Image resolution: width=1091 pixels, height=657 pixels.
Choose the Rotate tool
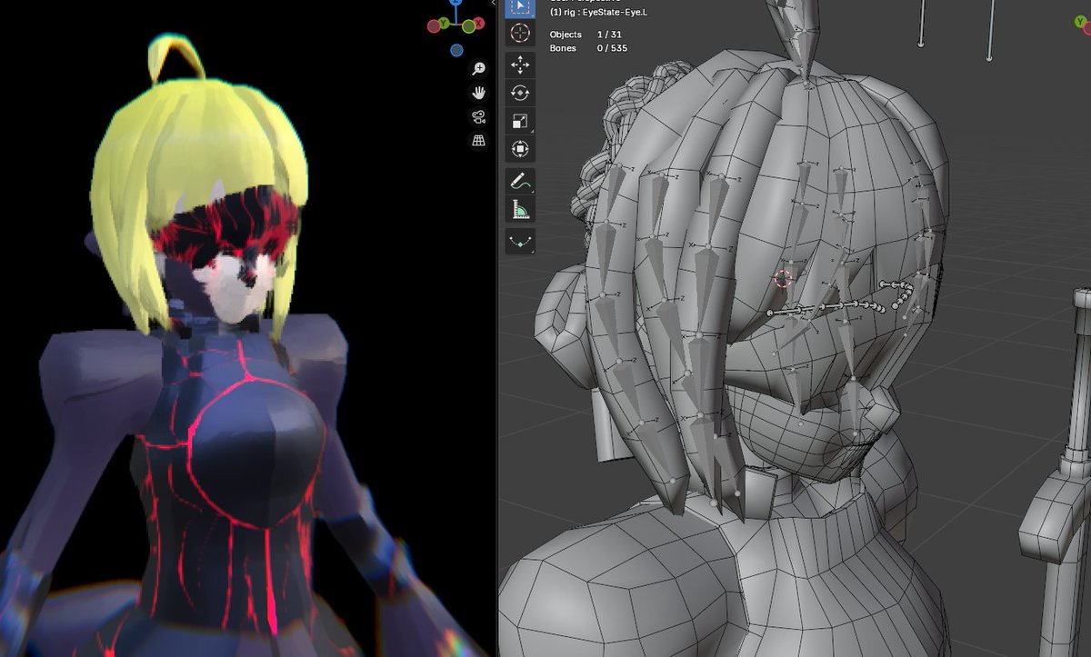[520, 93]
